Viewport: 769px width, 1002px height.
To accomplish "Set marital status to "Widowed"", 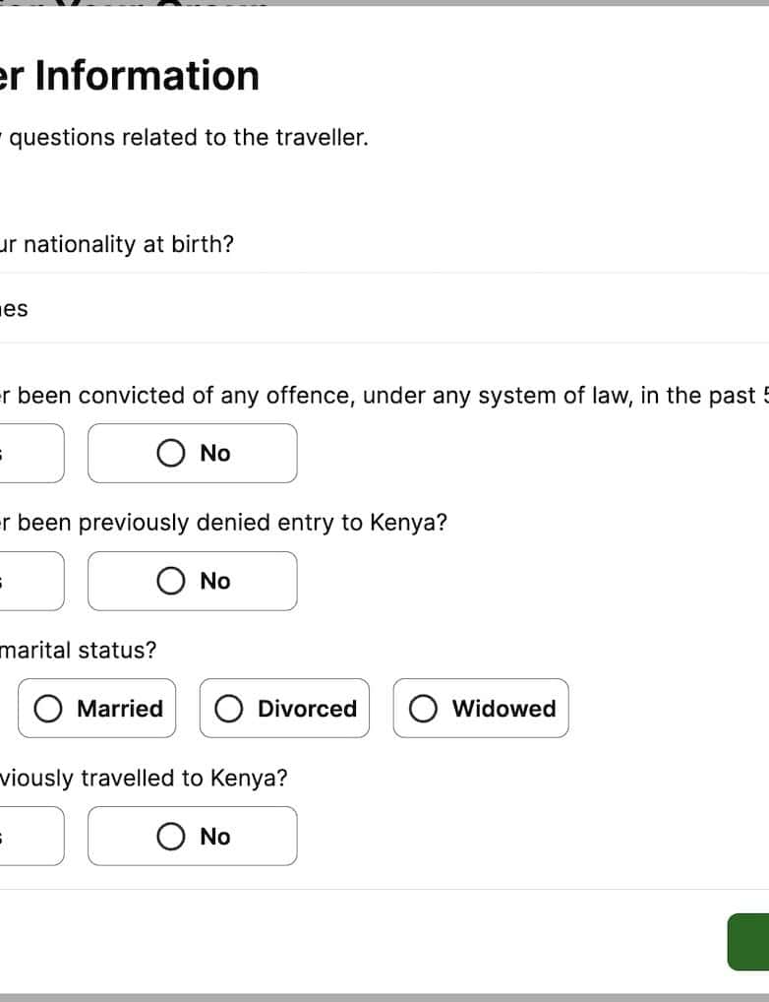I will point(481,709).
